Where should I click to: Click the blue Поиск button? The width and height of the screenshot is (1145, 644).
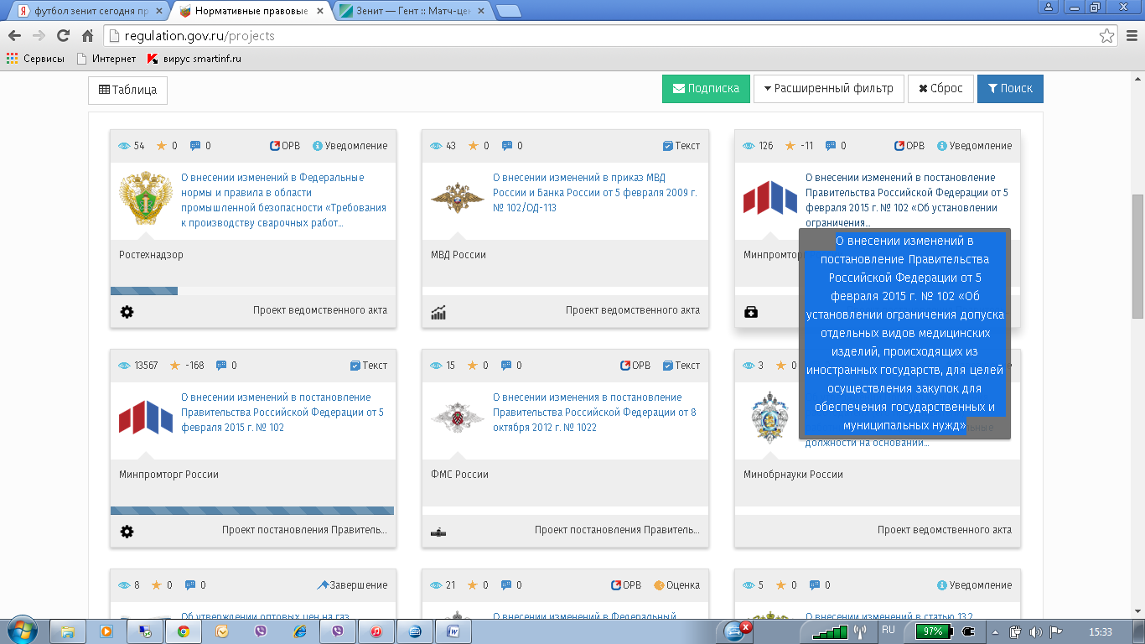pos(1010,89)
